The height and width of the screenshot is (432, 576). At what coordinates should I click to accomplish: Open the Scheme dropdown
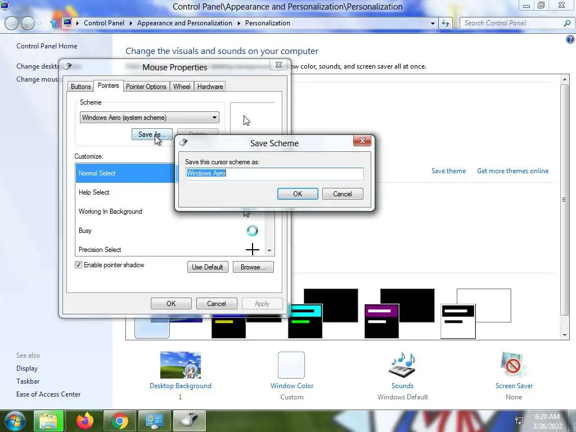149,118
